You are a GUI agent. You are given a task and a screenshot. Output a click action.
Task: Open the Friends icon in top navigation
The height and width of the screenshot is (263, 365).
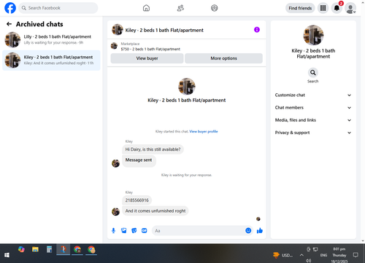pos(180,8)
